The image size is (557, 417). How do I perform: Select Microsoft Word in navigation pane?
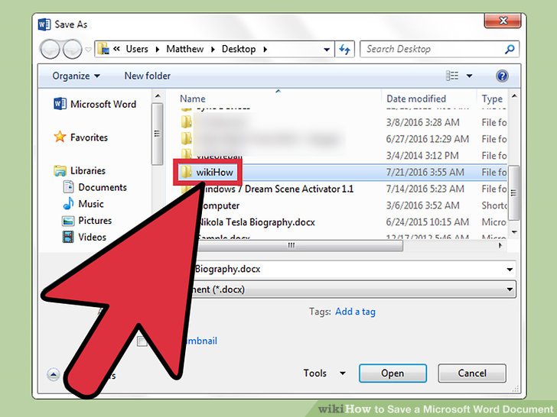(x=95, y=104)
